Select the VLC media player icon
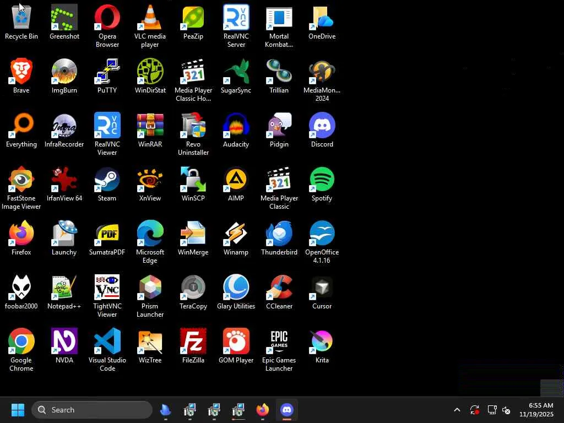Image resolution: width=564 pixels, height=423 pixels. tap(150, 17)
